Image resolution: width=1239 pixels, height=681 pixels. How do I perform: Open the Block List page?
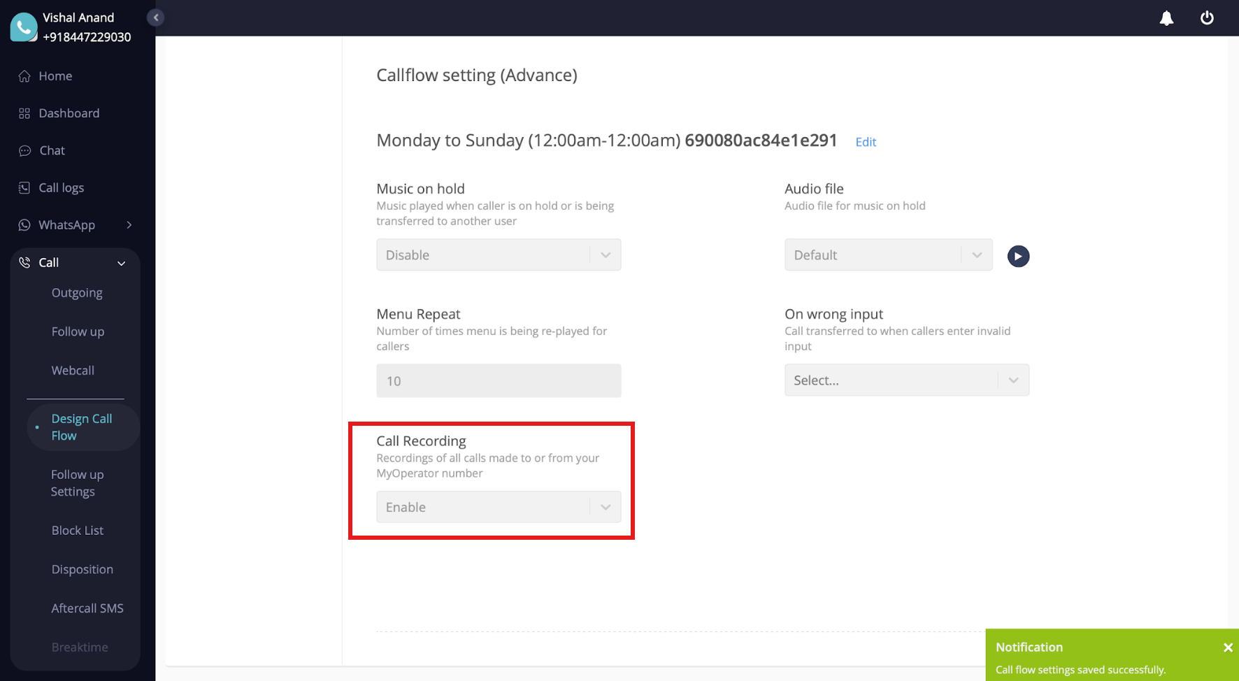tap(77, 531)
